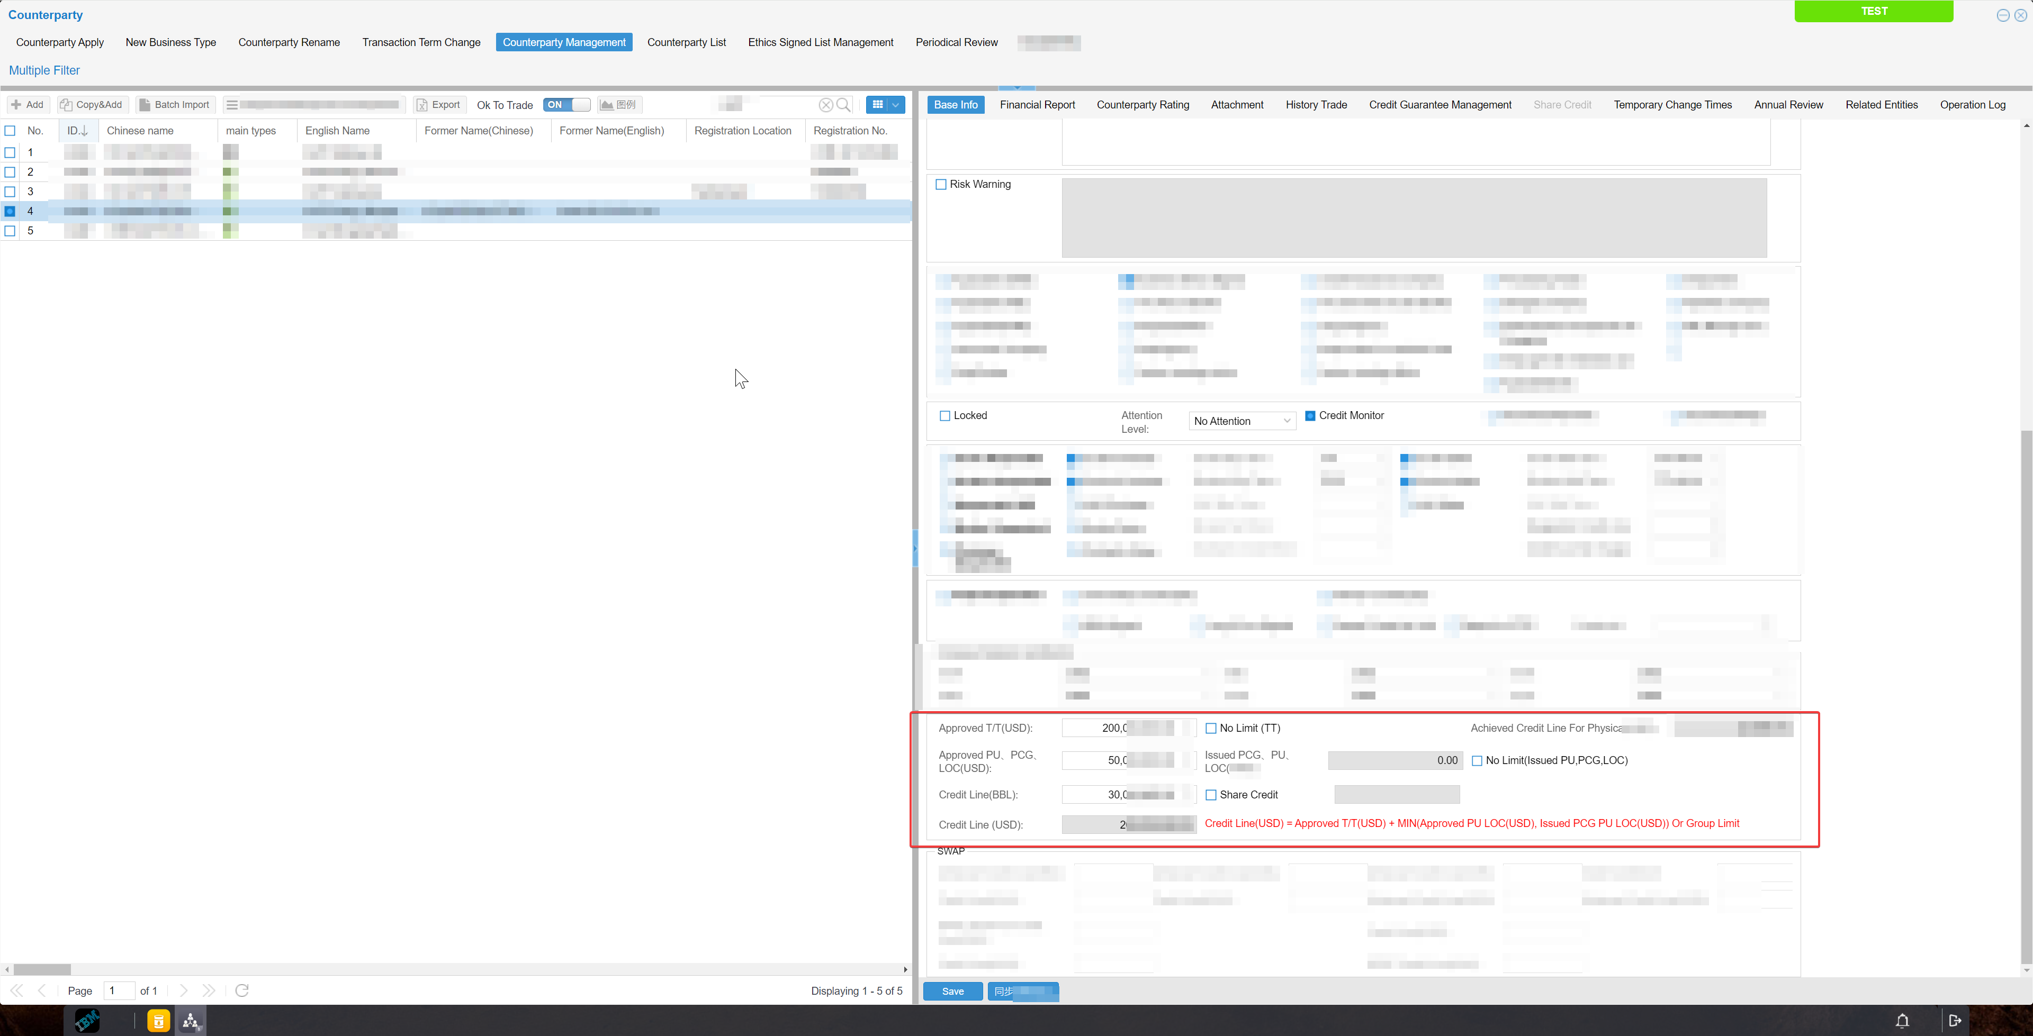Go to the next page of results
Image resolution: width=2033 pixels, height=1036 pixels.
coord(183,990)
